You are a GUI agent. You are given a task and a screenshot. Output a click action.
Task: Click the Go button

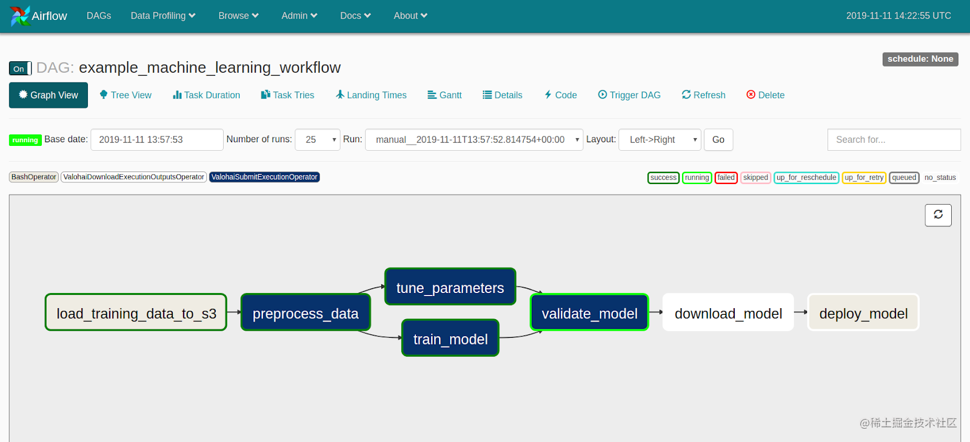click(x=718, y=140)
